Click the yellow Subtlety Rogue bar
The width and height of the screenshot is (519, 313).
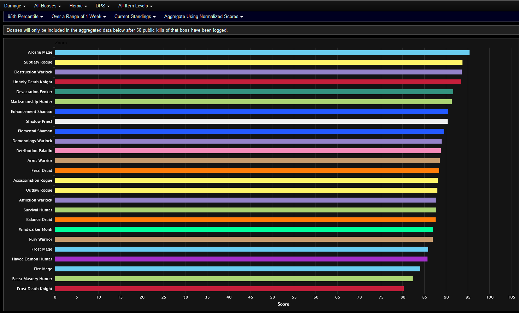pos(258,62)
